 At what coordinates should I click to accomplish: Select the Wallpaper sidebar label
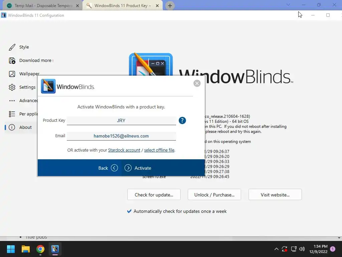click(x=29, y=74)
